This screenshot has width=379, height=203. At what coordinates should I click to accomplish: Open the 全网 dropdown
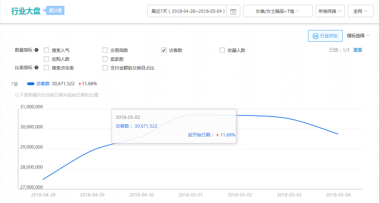[360, 11]
